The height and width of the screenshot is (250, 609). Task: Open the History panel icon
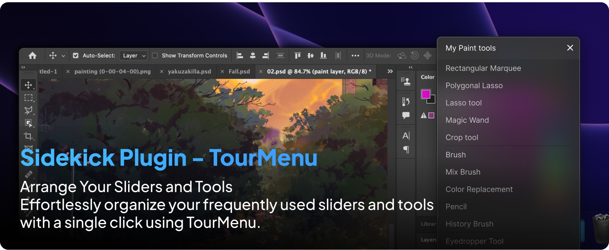(x=406, y=101)
